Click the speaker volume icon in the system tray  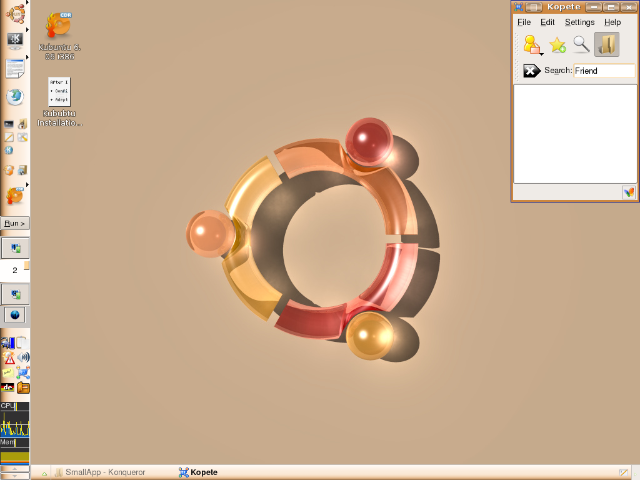click(24, 357)
